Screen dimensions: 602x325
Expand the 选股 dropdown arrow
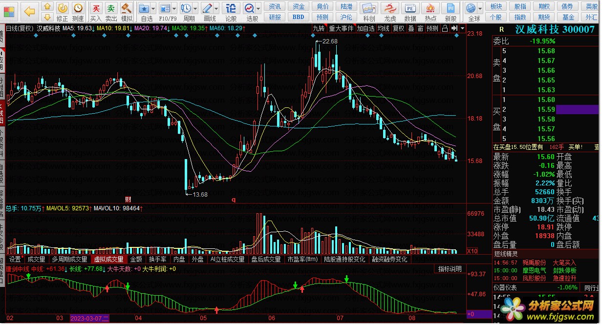(x=258, y=9)
